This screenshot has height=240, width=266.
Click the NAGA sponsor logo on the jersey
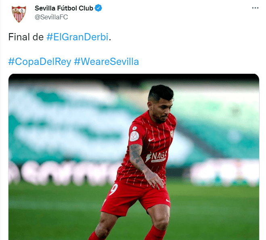point(156,156)
